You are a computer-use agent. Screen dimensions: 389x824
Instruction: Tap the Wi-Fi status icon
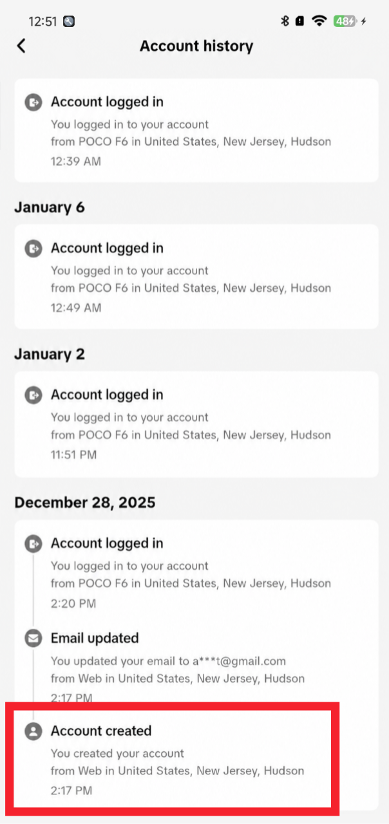(319, 21)
